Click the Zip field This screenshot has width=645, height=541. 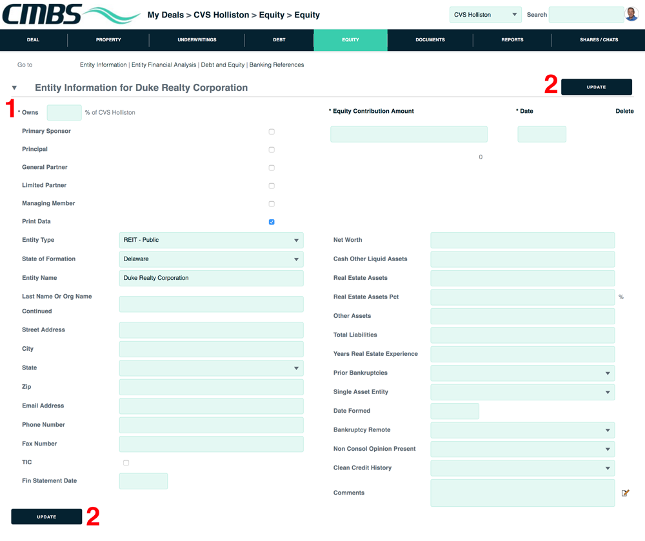(212, 388)
